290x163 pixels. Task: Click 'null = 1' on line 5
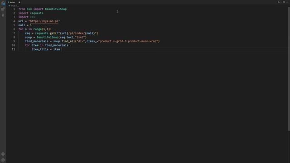point(25,25)
